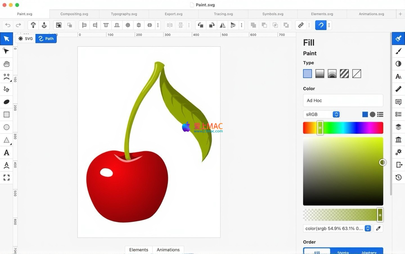The height and width of the screenshot is (254, 405).
Task: Pick the Text tool in left toolbar
Action: [6, 153]
